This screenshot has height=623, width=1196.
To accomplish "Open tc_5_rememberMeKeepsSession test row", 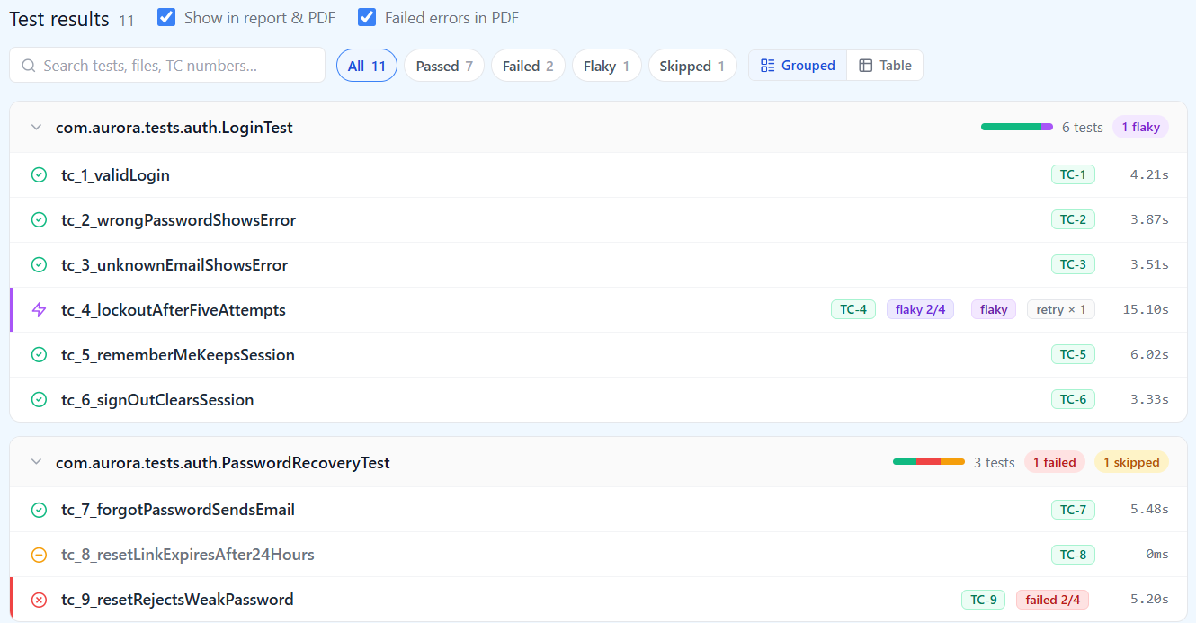I will [x=598, y=355].
